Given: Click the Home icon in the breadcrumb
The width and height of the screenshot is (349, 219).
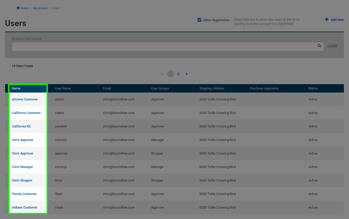Looking at the screenshot, I should 18,8.
